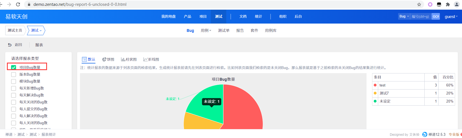Open 统计 in top navigation

258,16
